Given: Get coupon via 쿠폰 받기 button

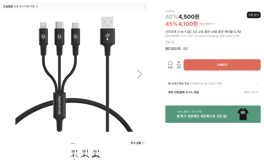Looking at the screenshot, I should tap(254, 15).
